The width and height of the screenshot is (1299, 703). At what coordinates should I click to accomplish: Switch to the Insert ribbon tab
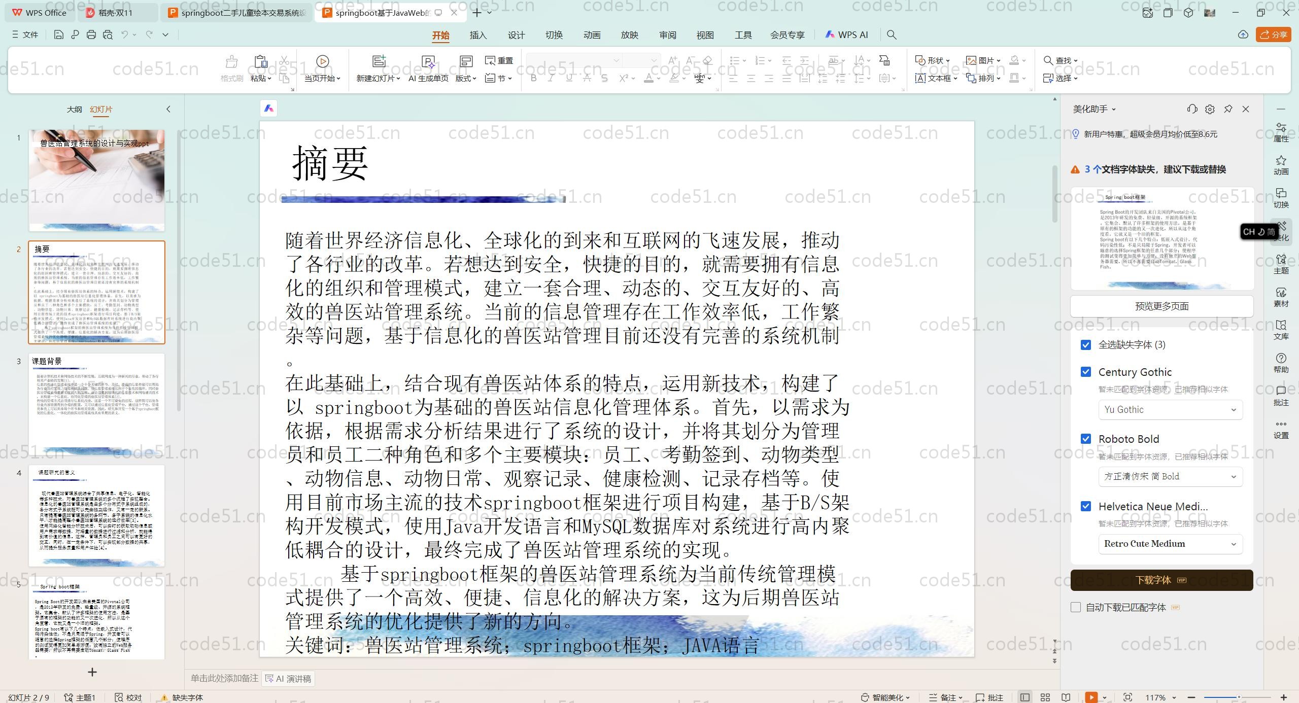(x=477, y=35)
